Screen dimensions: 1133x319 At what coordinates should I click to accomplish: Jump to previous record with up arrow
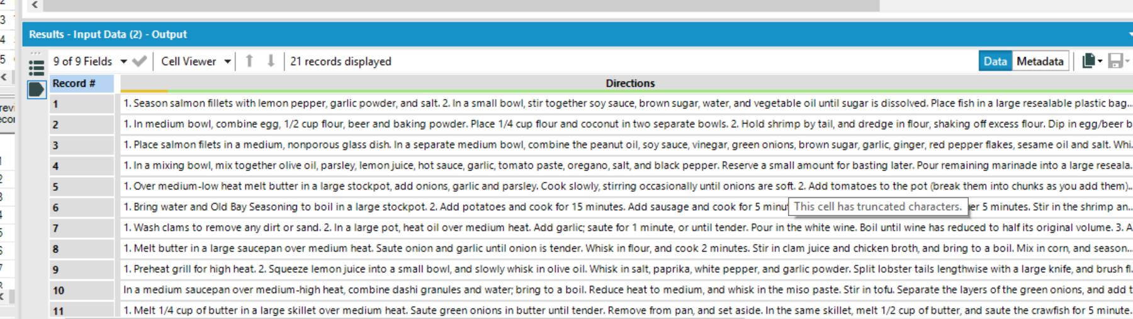[x=249, y=61]
